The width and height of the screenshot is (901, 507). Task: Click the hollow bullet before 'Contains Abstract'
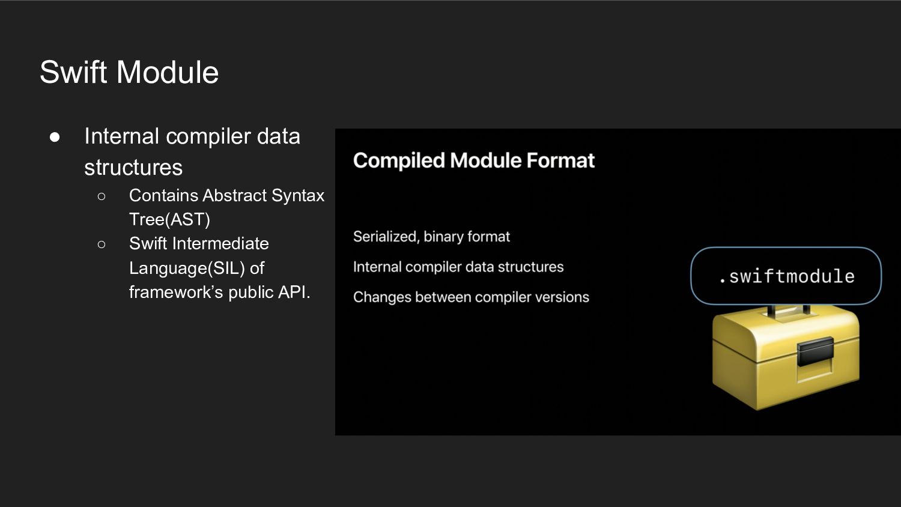[x=101, y=196]
